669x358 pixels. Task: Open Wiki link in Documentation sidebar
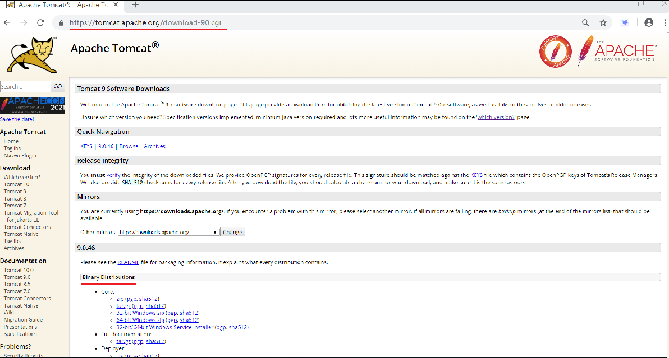click(x=8, y=313)
